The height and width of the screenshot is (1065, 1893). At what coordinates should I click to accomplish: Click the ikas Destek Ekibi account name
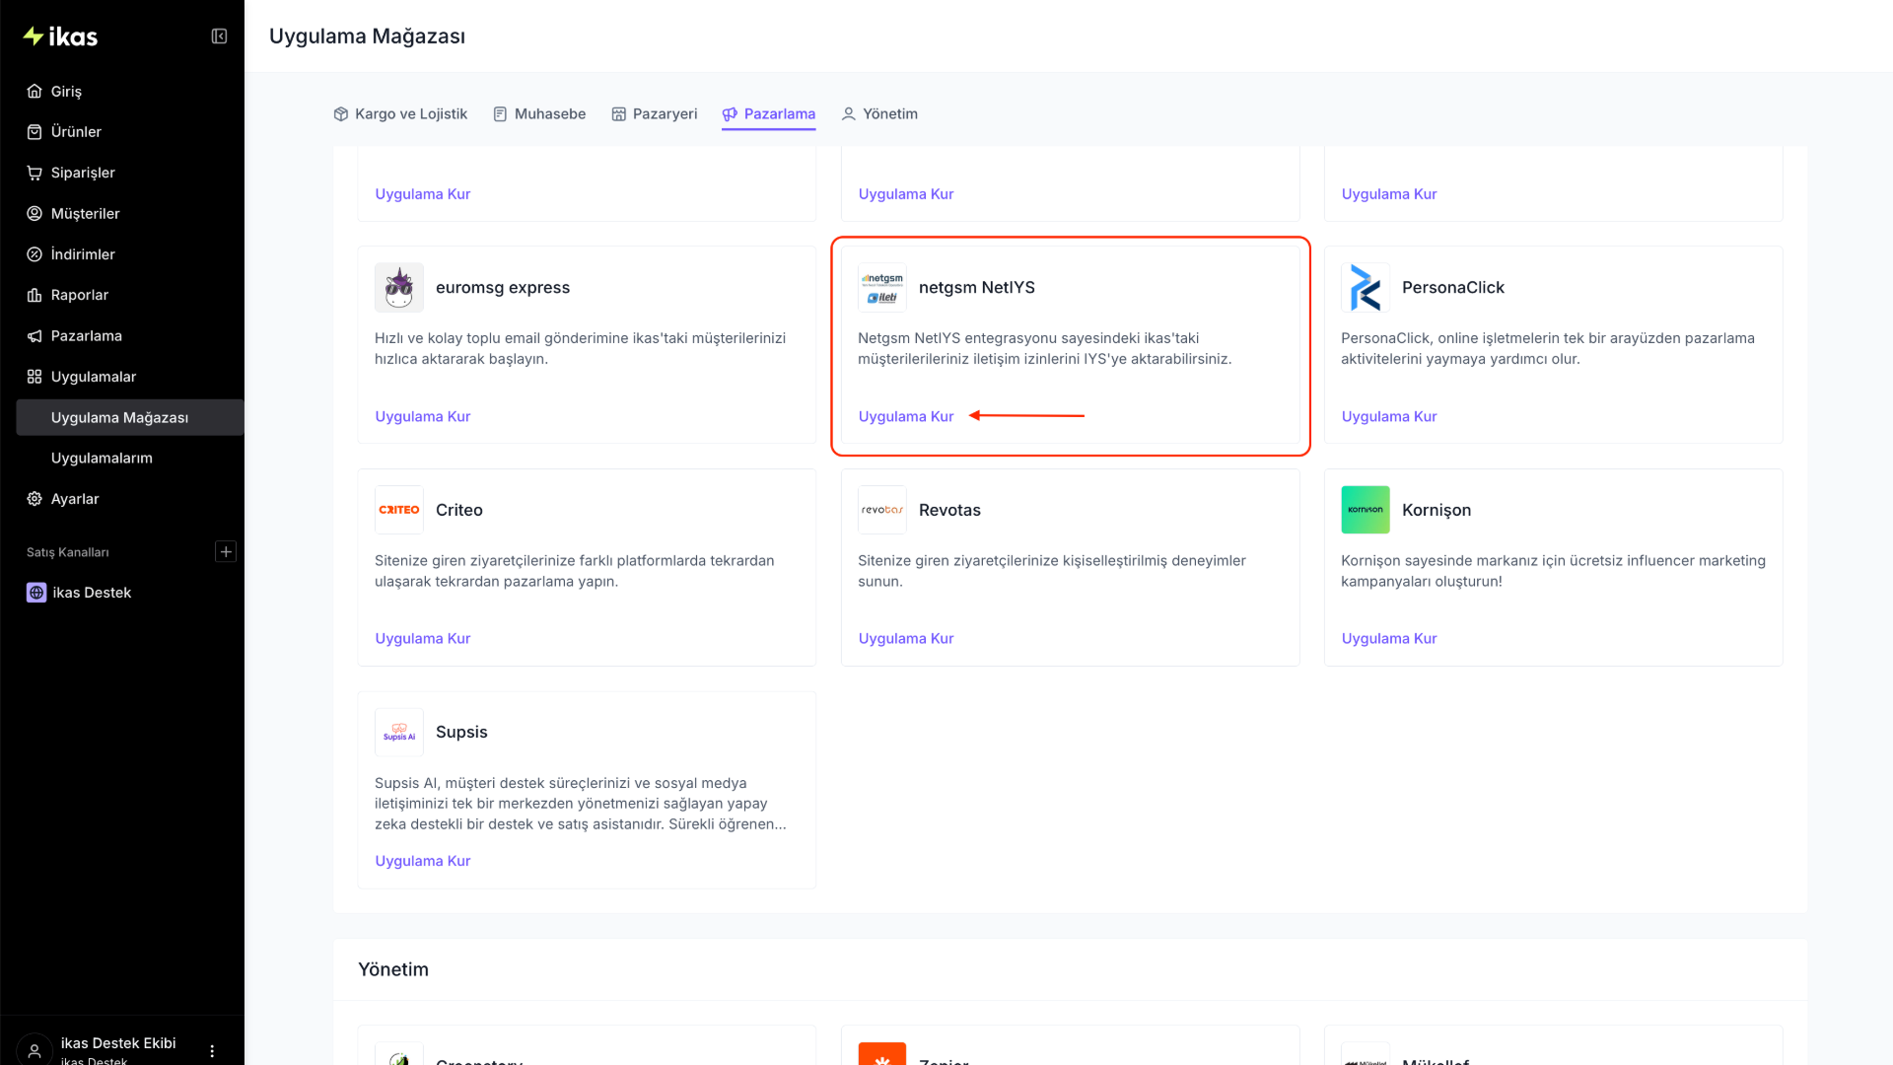click(118, 1043)
